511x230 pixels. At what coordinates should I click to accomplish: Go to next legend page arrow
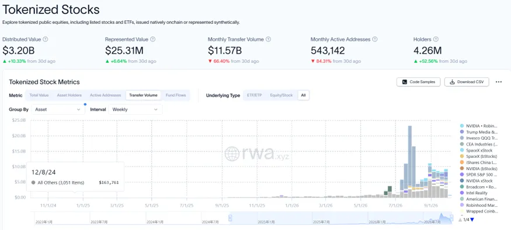472,220
